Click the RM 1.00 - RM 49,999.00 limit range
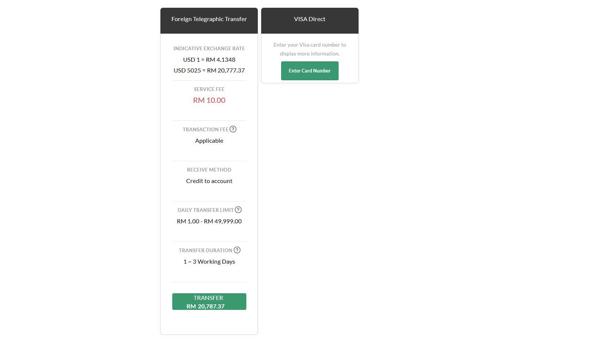Screen dimensions: 609x345 point(209,221)
